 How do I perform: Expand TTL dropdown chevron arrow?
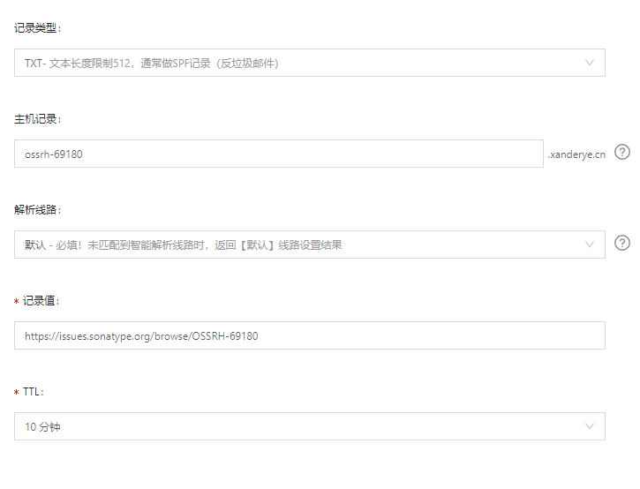pos(590,426)
